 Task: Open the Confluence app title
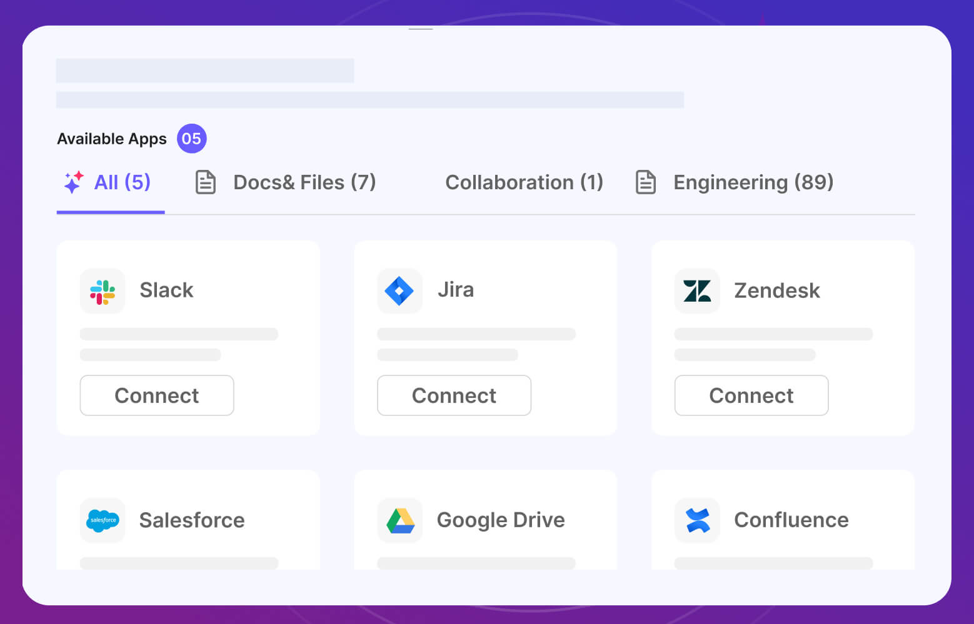pyautogui.click(x=791, y=520)
